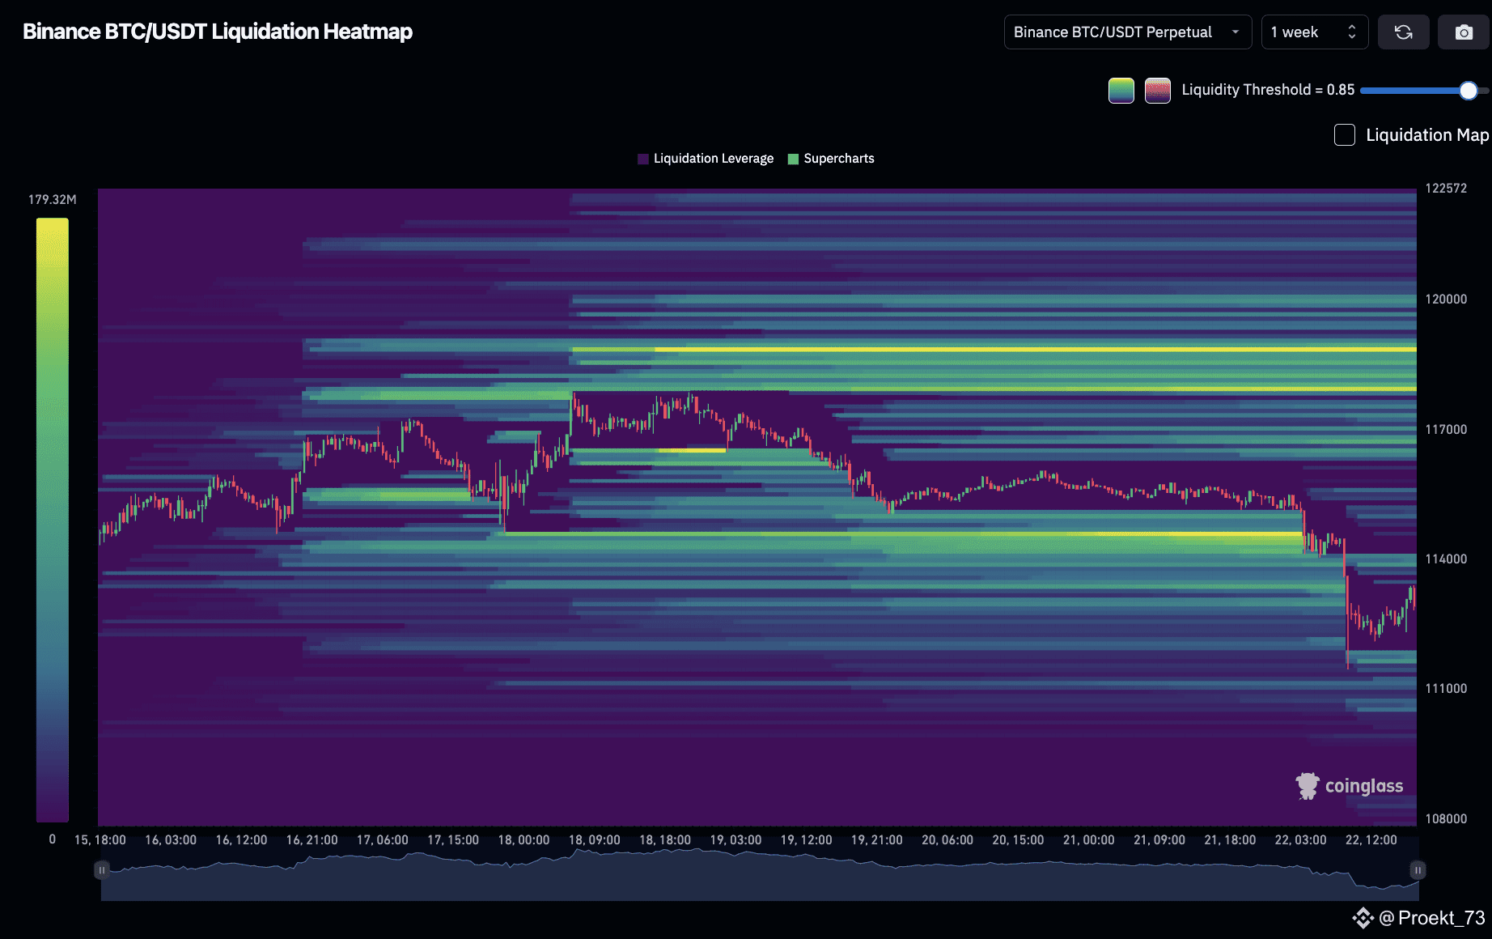This screenshot has width=1492, height=939.
Task: Click the 21, 18:00 time axis label
Action: [x=1230, y=840]
